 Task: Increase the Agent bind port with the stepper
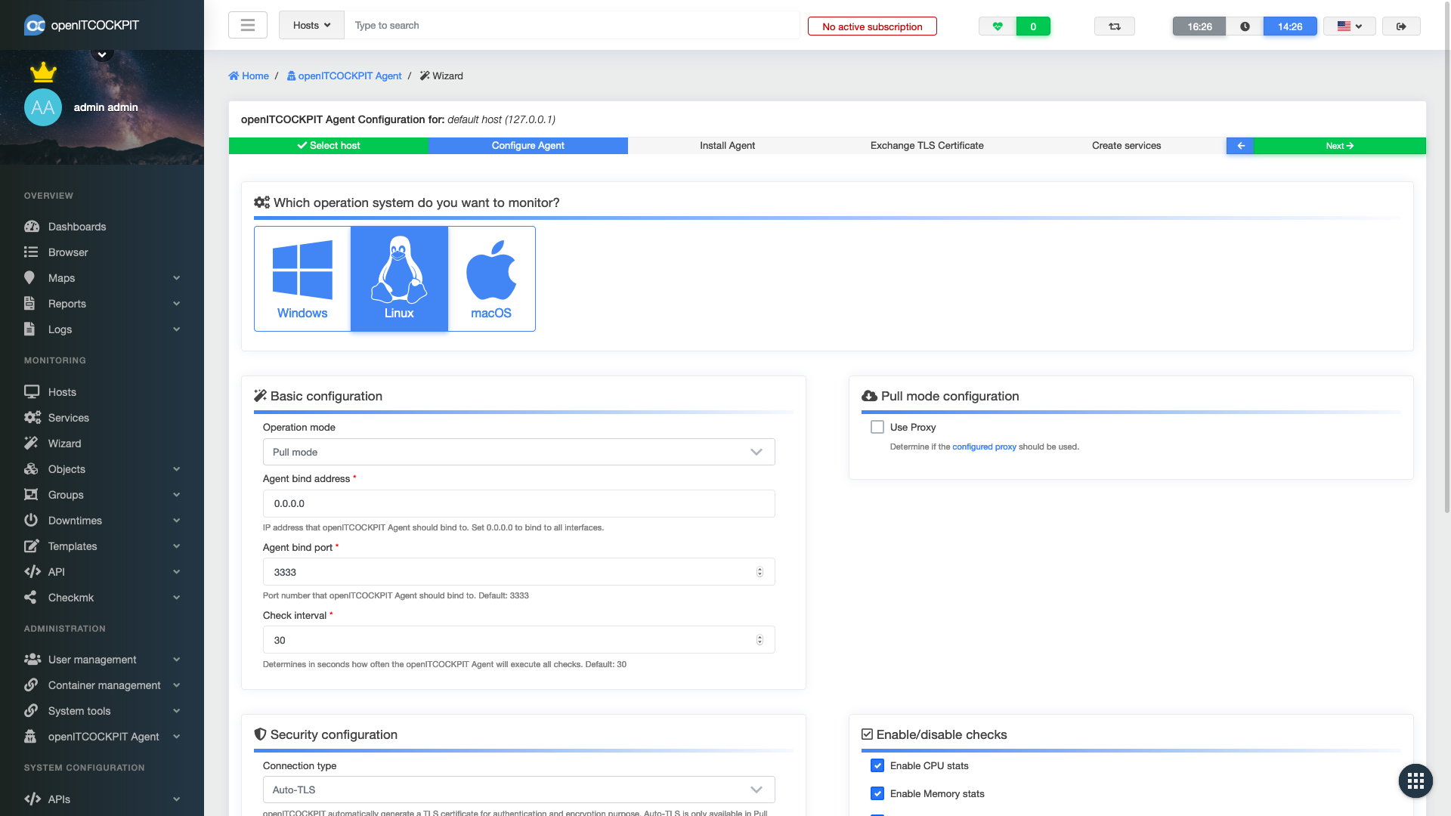point(760,568)
